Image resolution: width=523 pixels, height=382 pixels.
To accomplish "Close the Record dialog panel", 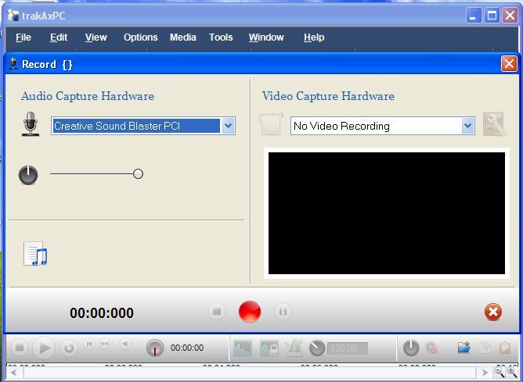I will (x=509, y=64).
